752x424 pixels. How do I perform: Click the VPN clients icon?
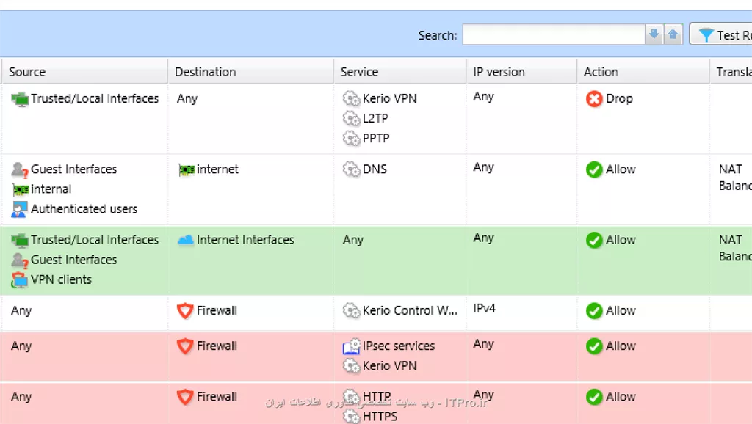point(20,280)
